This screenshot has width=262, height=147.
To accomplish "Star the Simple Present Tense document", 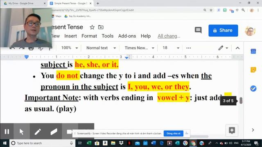I will click(x=92, y=27).
